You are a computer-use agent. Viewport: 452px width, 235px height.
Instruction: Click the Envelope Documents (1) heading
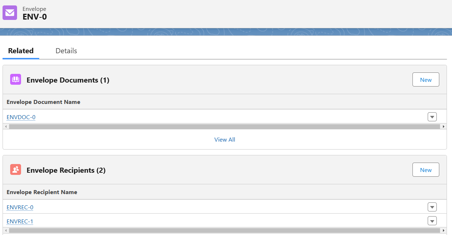68,80
